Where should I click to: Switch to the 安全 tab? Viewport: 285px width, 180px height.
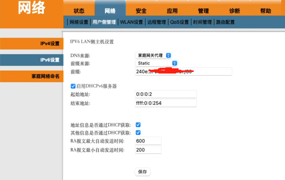pos(141,11)
